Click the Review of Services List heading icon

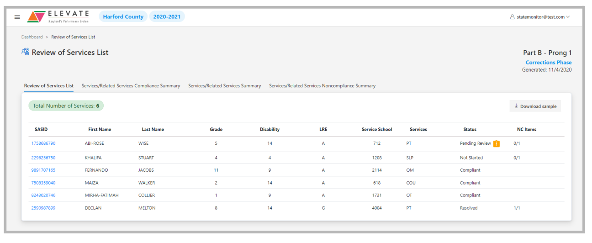(x=26, y=52)
